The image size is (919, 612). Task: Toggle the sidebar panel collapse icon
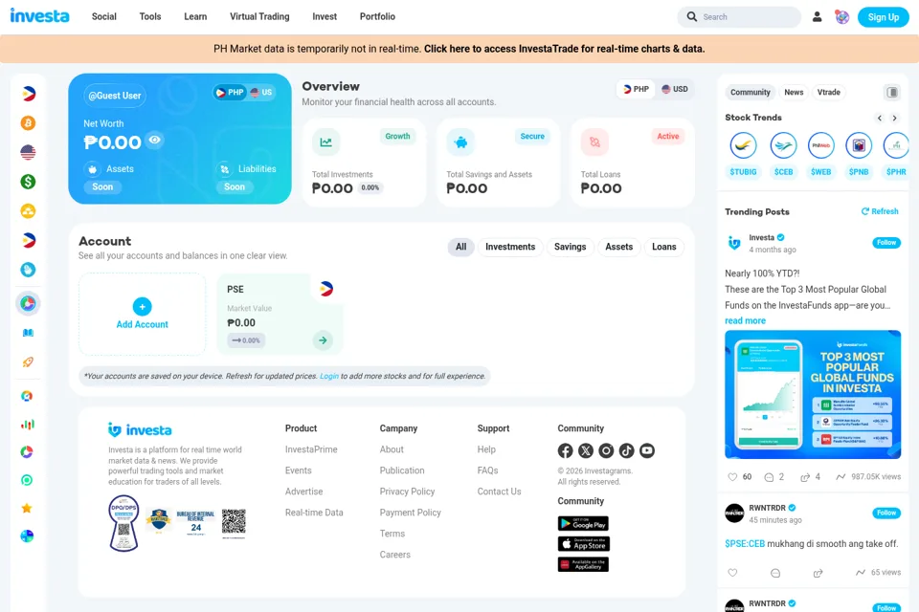(x=892, y=93)
